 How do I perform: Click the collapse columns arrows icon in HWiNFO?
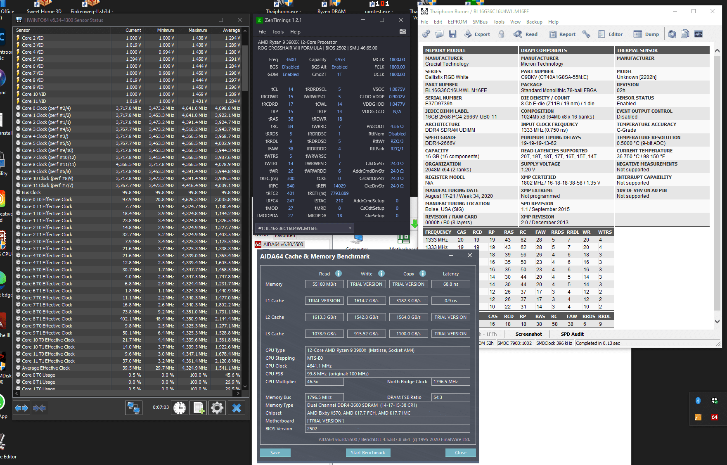coord(39,408)
